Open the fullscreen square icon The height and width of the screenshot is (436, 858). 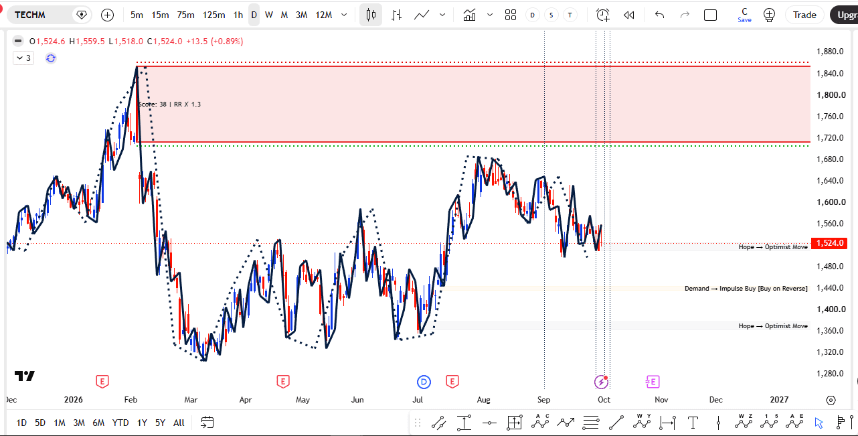711,15
